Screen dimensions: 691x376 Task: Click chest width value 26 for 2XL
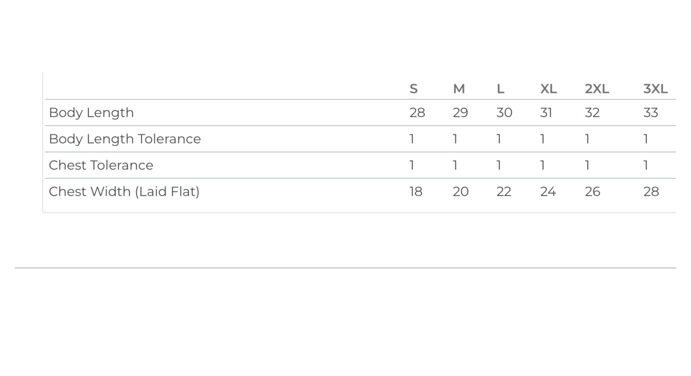coord(592,192)
